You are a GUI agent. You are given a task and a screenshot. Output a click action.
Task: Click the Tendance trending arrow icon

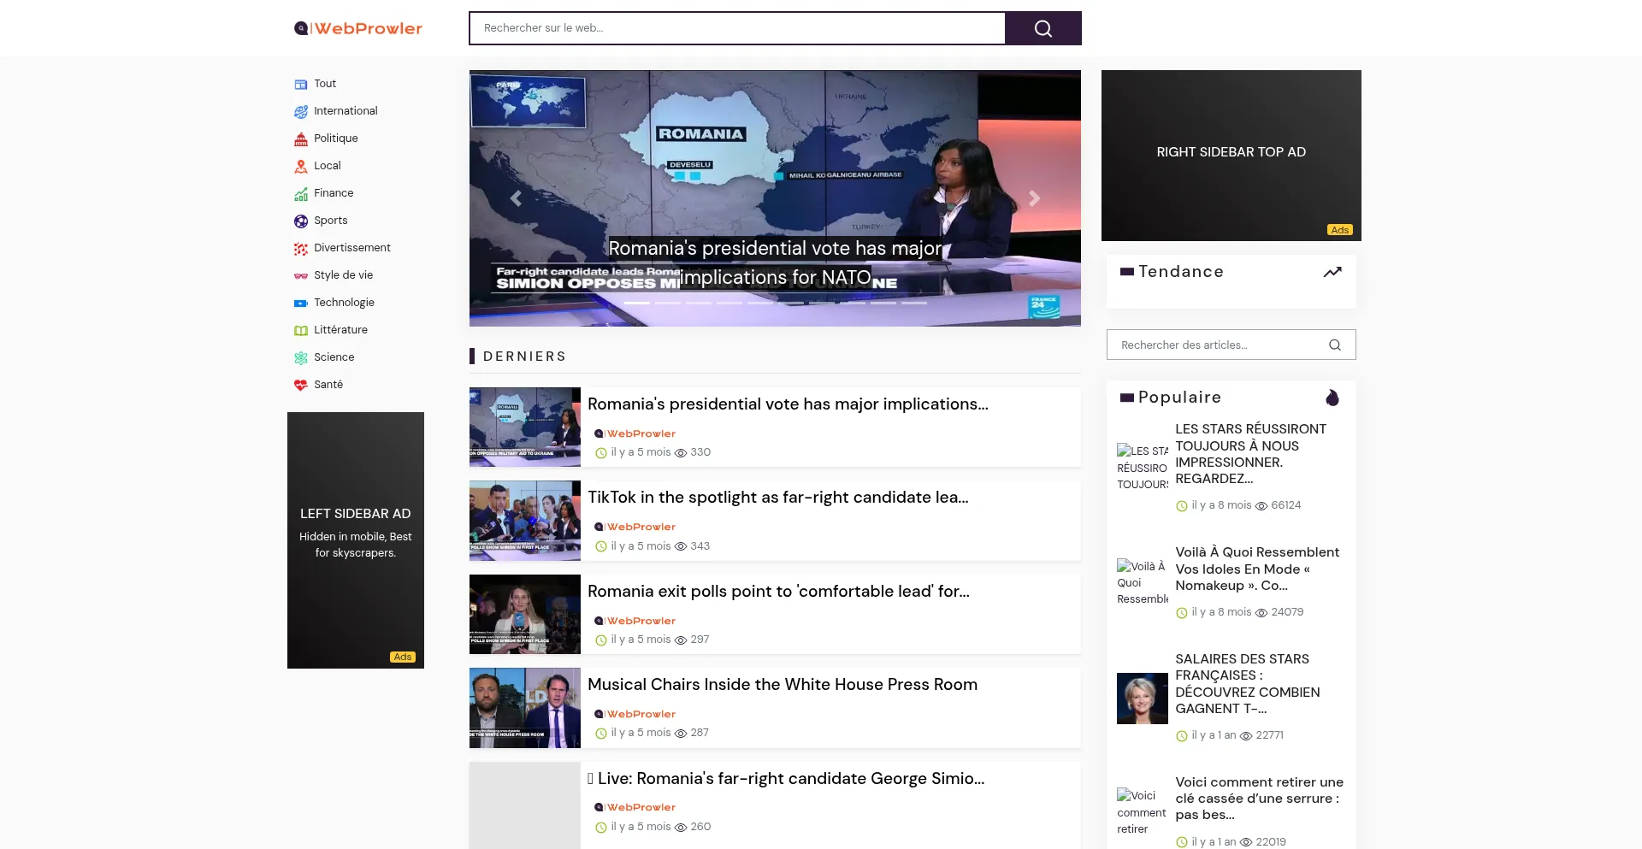click(1332, 272)
